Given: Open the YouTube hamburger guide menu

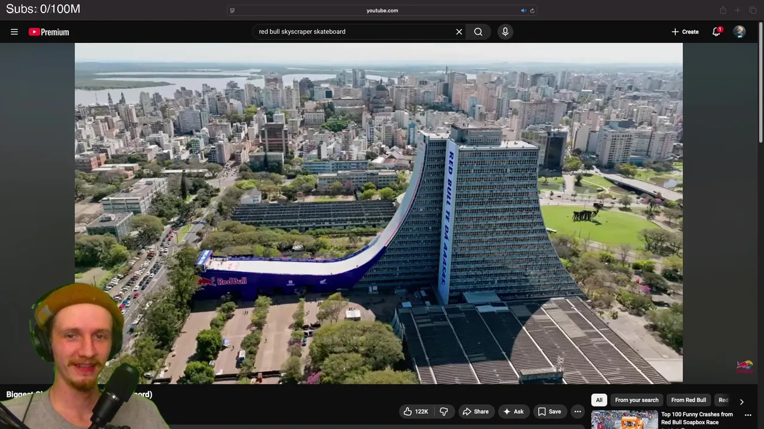Looking at the screenshot, I should pyautogui.click(x=14, y=32).
